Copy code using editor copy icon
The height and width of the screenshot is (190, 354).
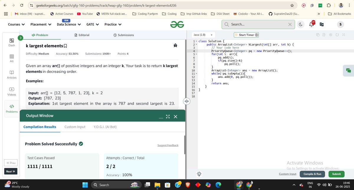coord(318,35)
